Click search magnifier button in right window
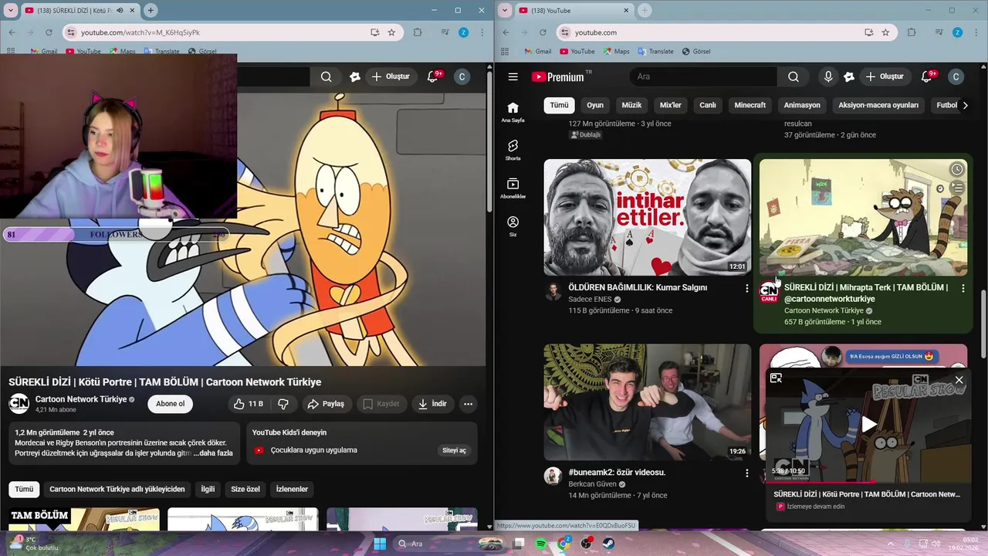Image resolution: width=988 pixels, height=556 pixels. (x=793, y=76)
